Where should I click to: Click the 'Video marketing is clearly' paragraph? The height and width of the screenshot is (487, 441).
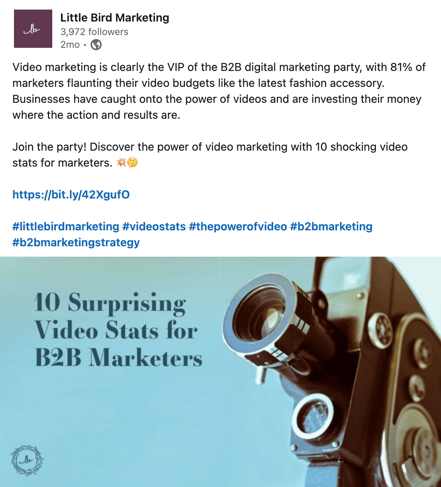click(219, 91)
